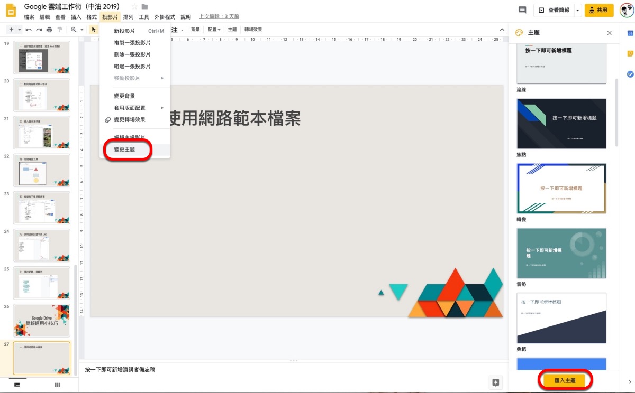The image size is (635, 393).
Task: Select the 焦點 dark theme thumbnail
Action: [x=561, y=123]
